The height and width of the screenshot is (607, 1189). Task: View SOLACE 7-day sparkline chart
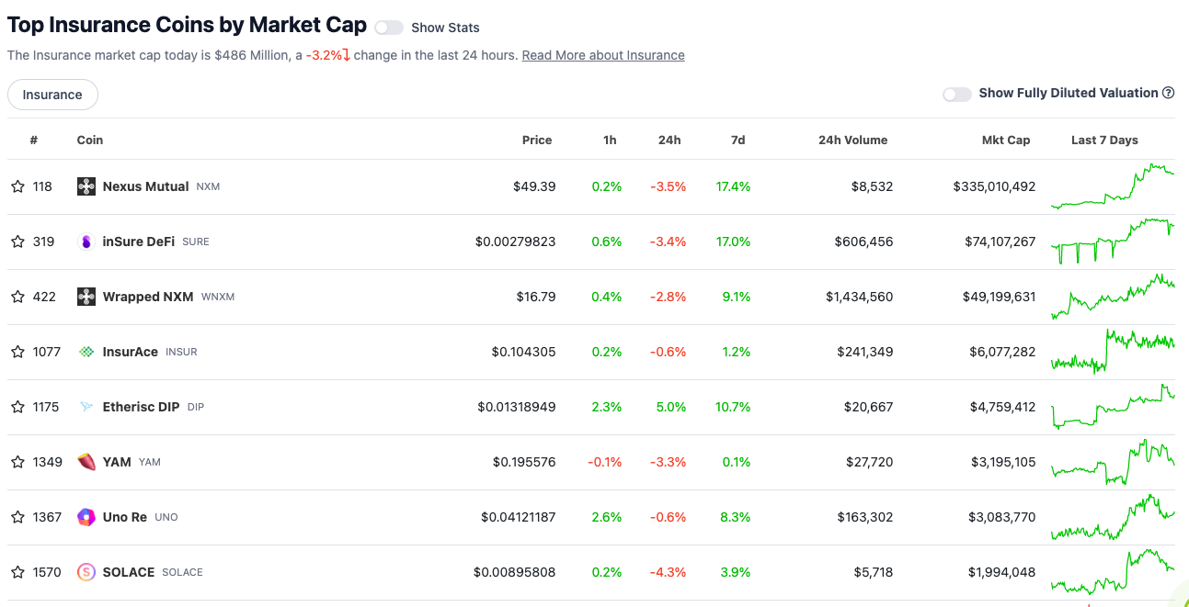click(x=1113, y=572)
